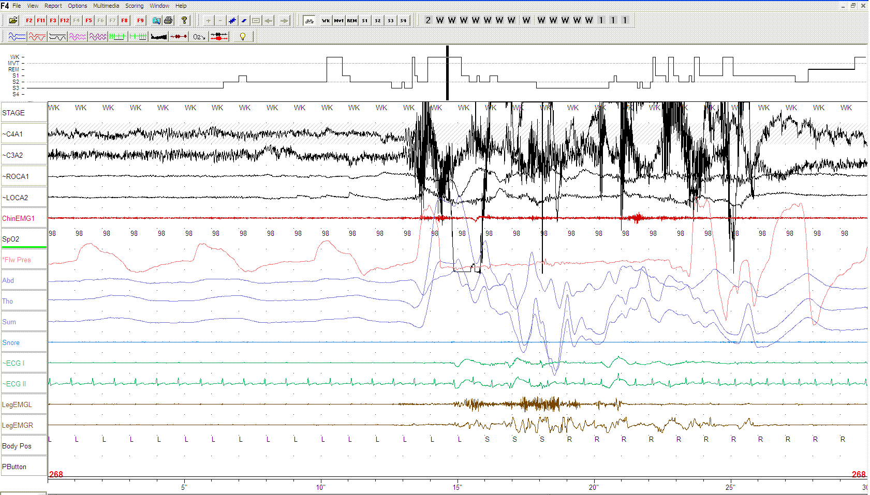Click the plus zoom-in toolbar icon
The width and height of the screenshot is (870, 495).
coord(208,20)
